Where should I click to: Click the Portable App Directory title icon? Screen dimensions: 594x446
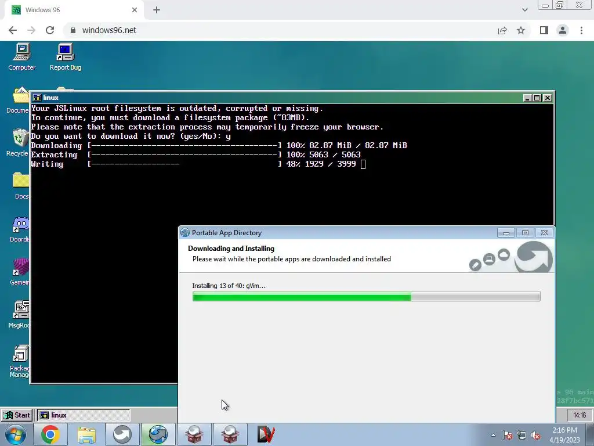coord(185,232)
